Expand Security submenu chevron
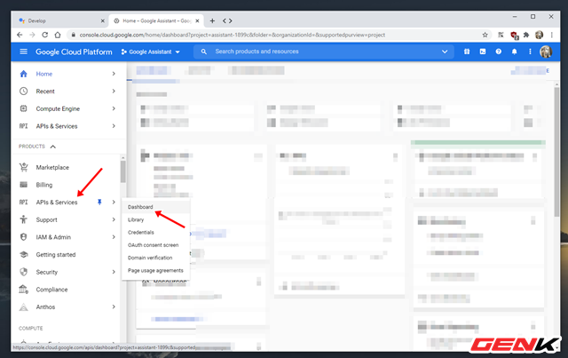568x358 pixels. tap(114, 272)
